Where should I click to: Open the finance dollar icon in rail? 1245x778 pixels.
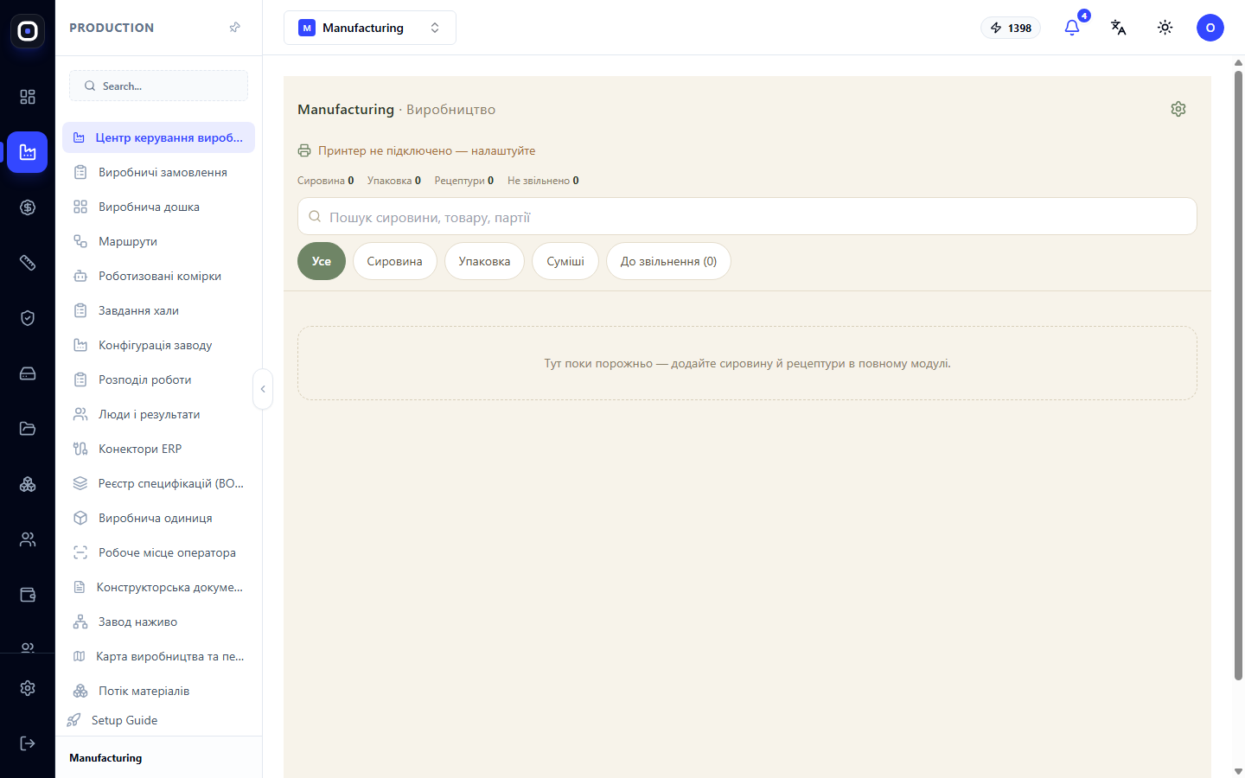(28, 207)
